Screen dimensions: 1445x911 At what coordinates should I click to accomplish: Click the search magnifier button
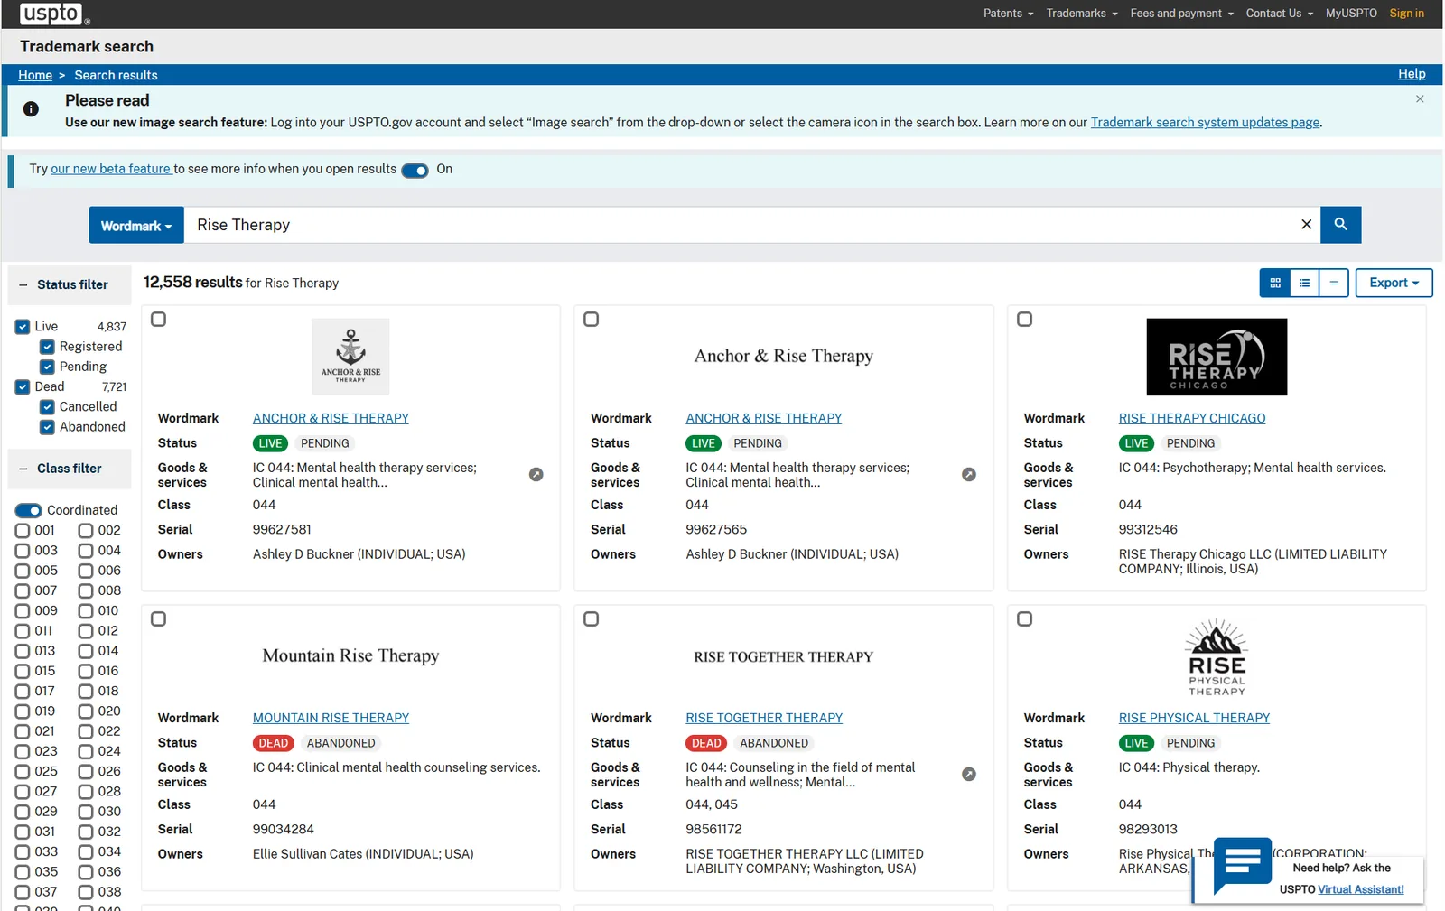1340,225
